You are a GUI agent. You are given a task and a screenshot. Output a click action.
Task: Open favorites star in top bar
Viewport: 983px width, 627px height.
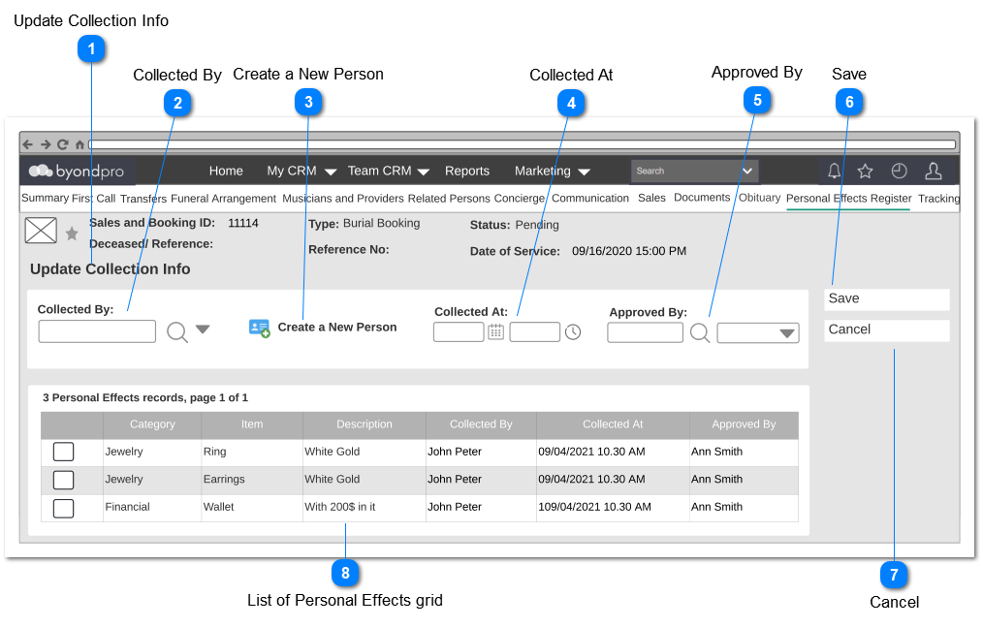click(x=865, y=171)
